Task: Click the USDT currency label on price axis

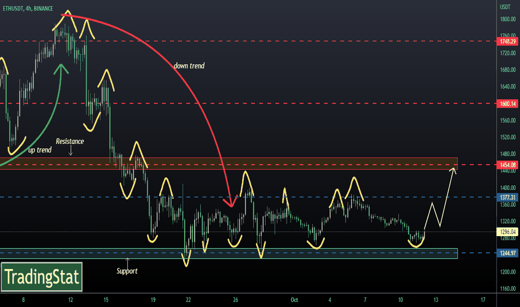Action: click(505, 7)
